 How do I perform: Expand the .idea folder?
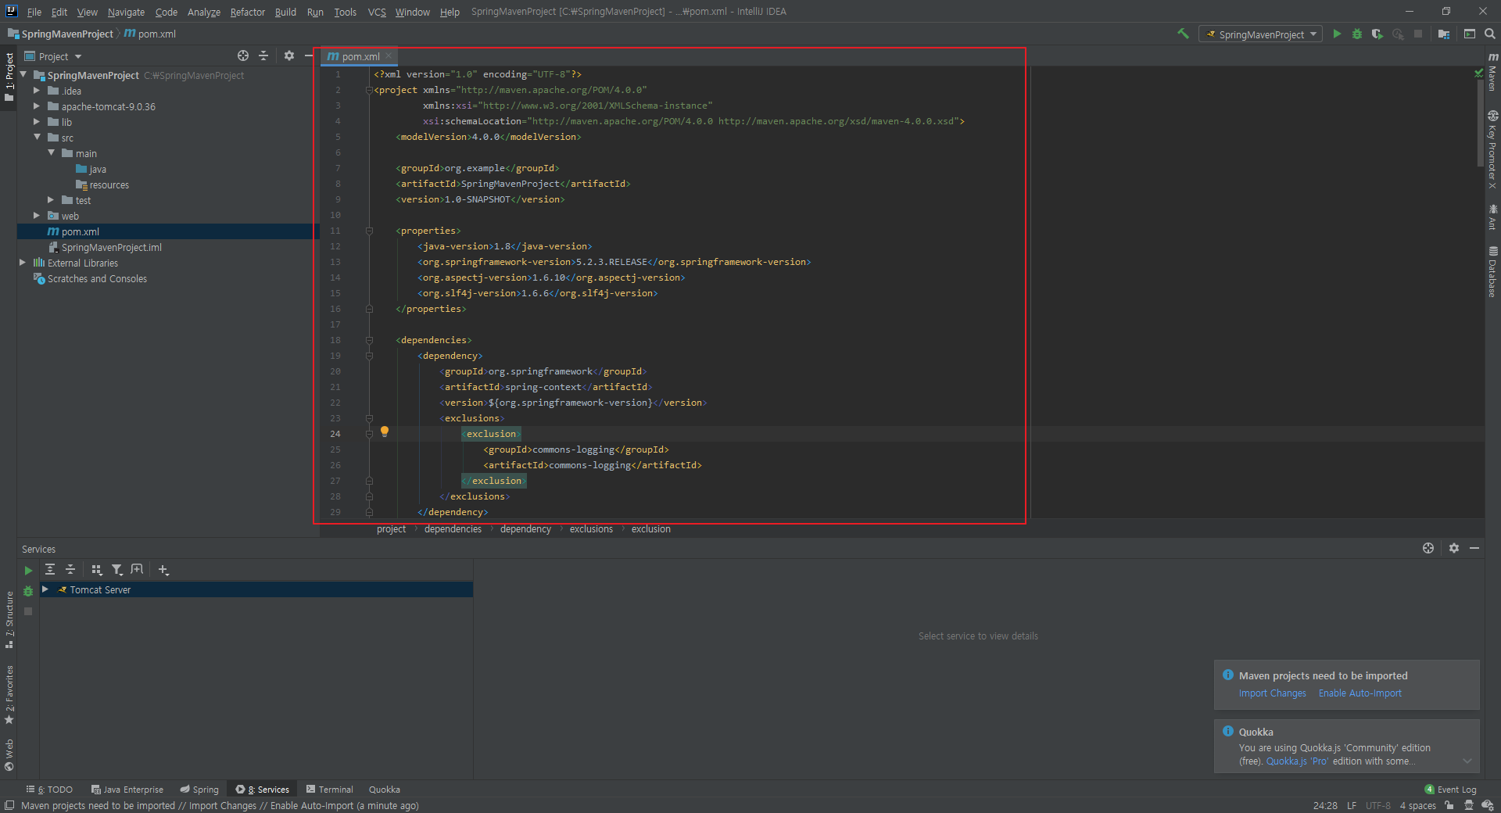36,91
